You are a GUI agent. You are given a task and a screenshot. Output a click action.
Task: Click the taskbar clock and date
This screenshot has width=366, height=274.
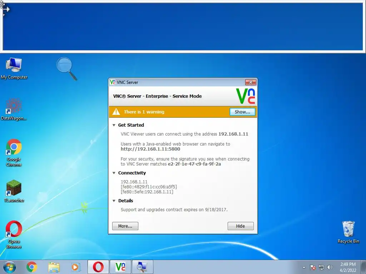tap(348, 267)
